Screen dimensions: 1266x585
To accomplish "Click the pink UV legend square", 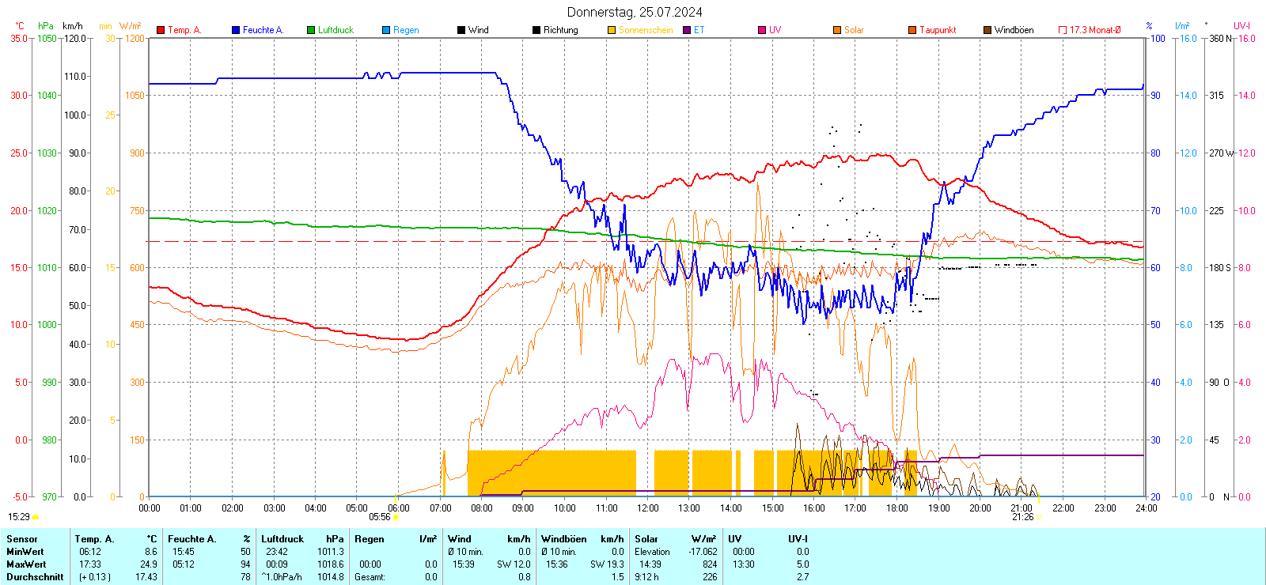I will [x=762, y=30].
